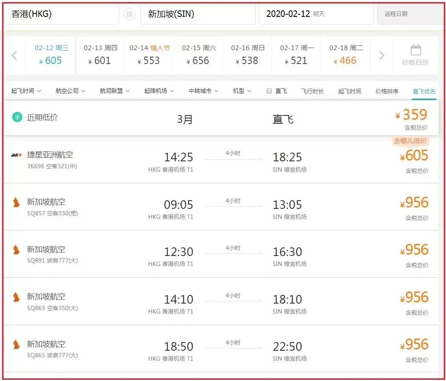
Task: Select the 02-16 周日 date tab
Action: pos(247,55)
